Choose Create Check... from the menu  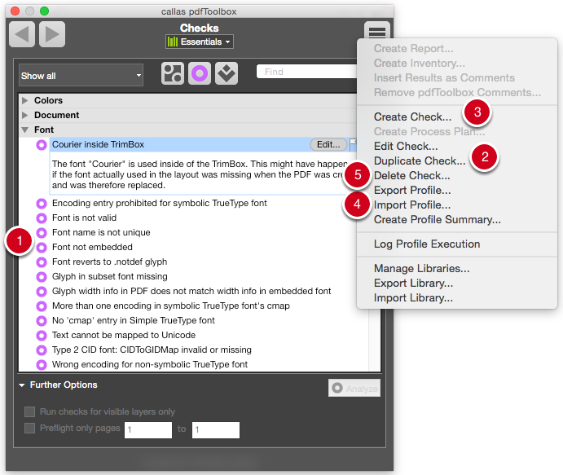click(412, 117)
